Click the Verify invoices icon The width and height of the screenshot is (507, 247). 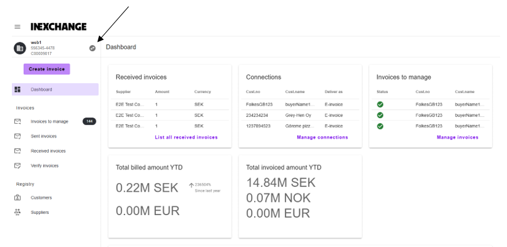tap(18, 166)
